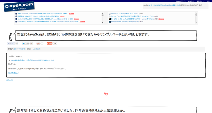
Task: Open the 新年明けましておめでとうございました article headline
Action: (x=71, y=111)
